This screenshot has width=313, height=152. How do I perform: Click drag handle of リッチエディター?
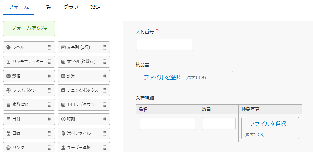[x=50, y=62]
